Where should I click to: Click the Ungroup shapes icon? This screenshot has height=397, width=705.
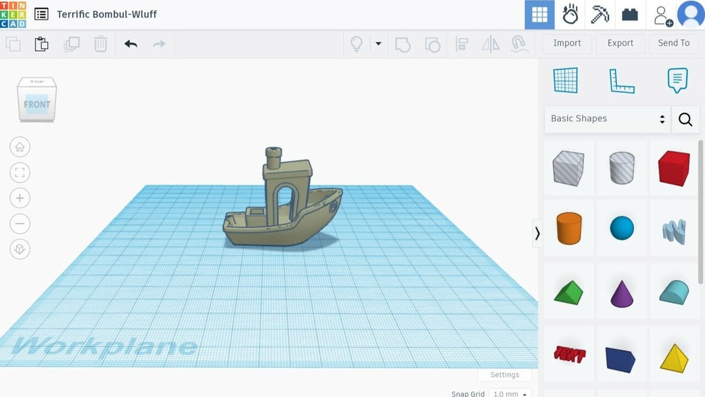point(432,45)
